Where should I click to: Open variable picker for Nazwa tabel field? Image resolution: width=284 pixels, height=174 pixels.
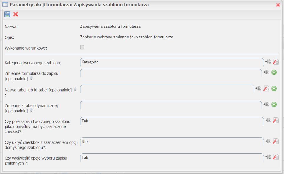pyautogui.click(x=259, y=88)
